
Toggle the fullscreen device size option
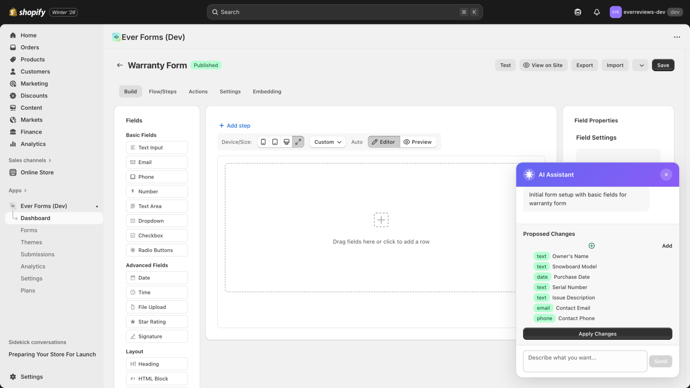coord(298,141)
